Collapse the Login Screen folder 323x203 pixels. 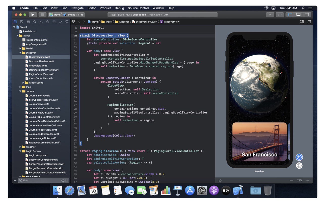pos(20,151)
